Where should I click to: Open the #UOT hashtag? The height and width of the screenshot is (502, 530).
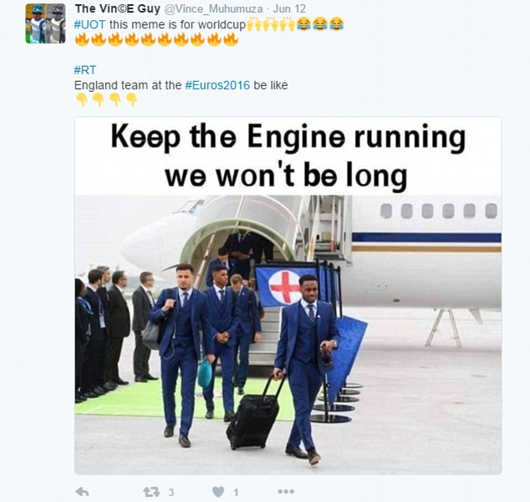pos(89,25)
